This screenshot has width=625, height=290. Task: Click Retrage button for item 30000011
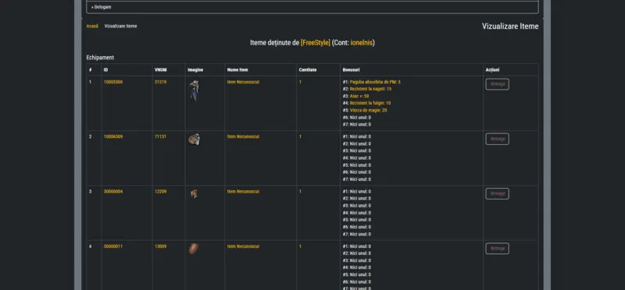tap(497, 249)
